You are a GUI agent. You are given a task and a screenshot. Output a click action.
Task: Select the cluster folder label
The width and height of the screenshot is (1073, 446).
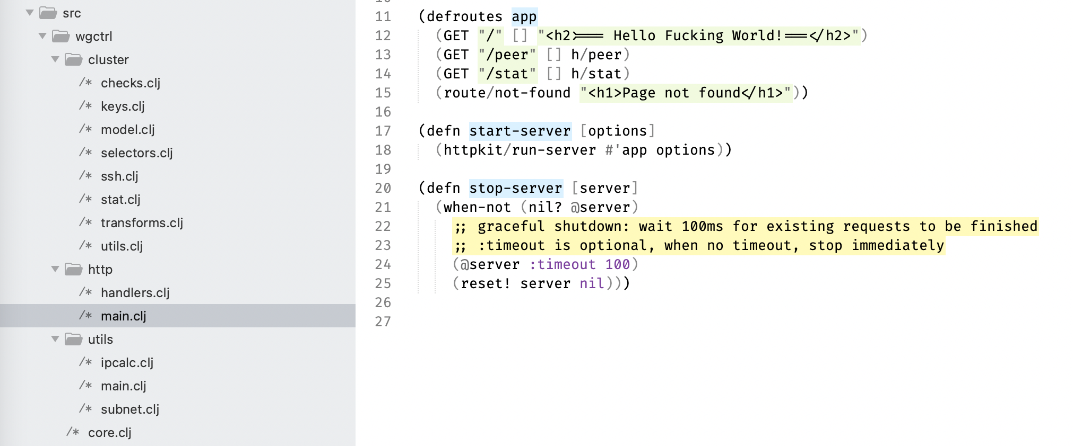(108, 60)
